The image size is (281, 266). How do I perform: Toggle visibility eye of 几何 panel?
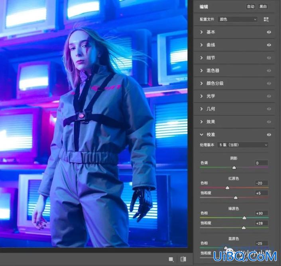point(269,109)
